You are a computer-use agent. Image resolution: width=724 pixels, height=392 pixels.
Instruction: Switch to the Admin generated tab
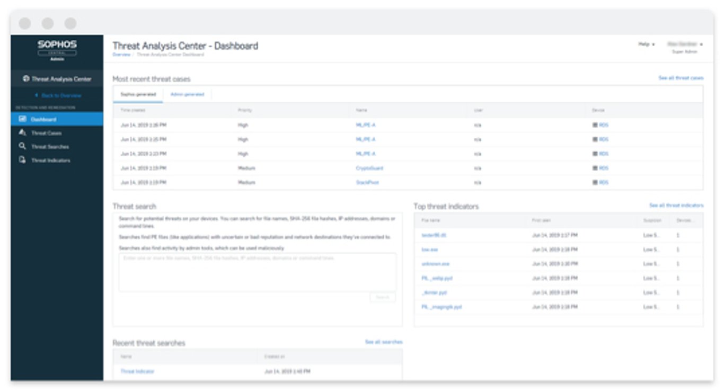click(x=187, y=94)
